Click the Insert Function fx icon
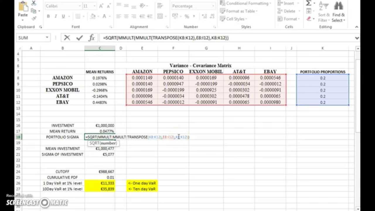 pos(92,38)
